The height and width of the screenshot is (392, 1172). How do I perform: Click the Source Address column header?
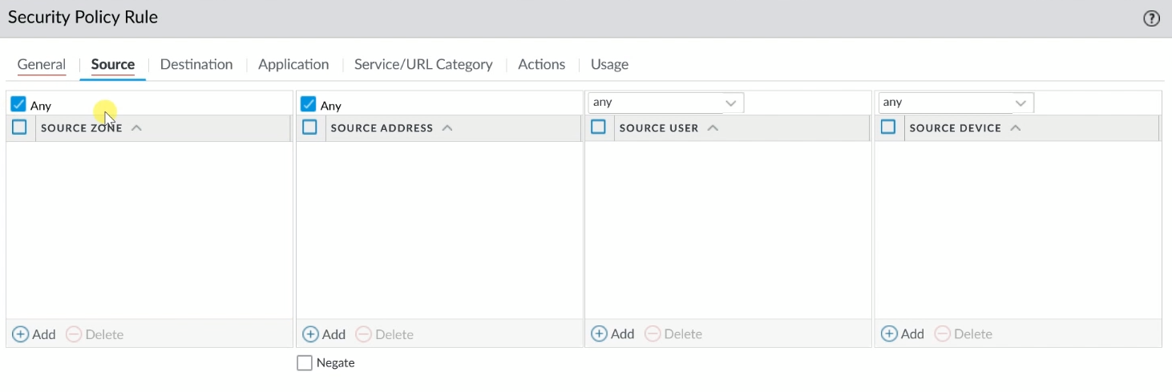point(382,128)
